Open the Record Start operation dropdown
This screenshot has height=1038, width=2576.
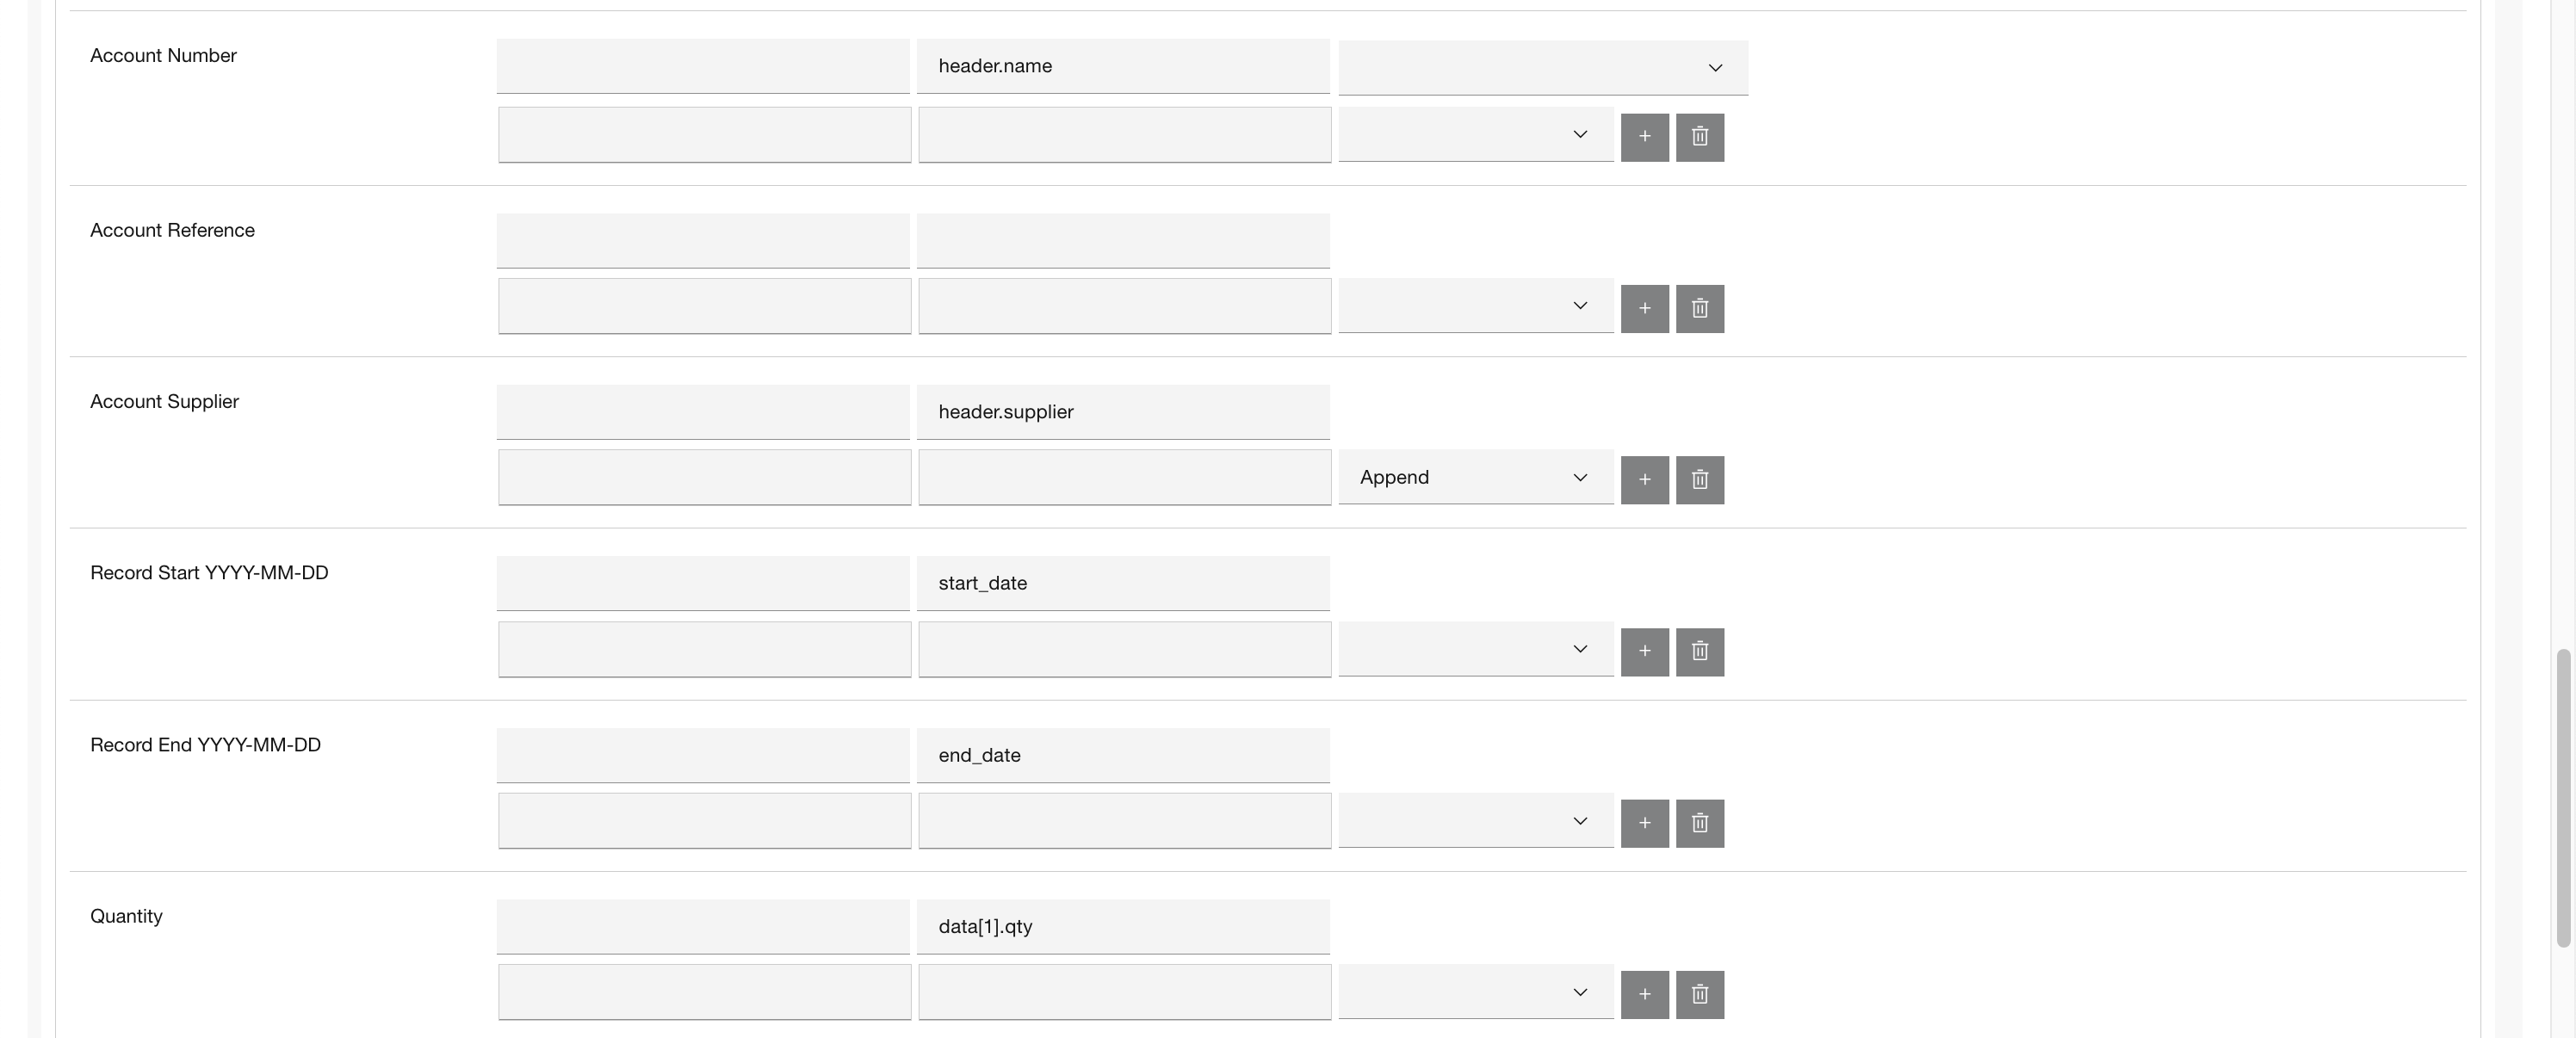[x=1475, y=649]
